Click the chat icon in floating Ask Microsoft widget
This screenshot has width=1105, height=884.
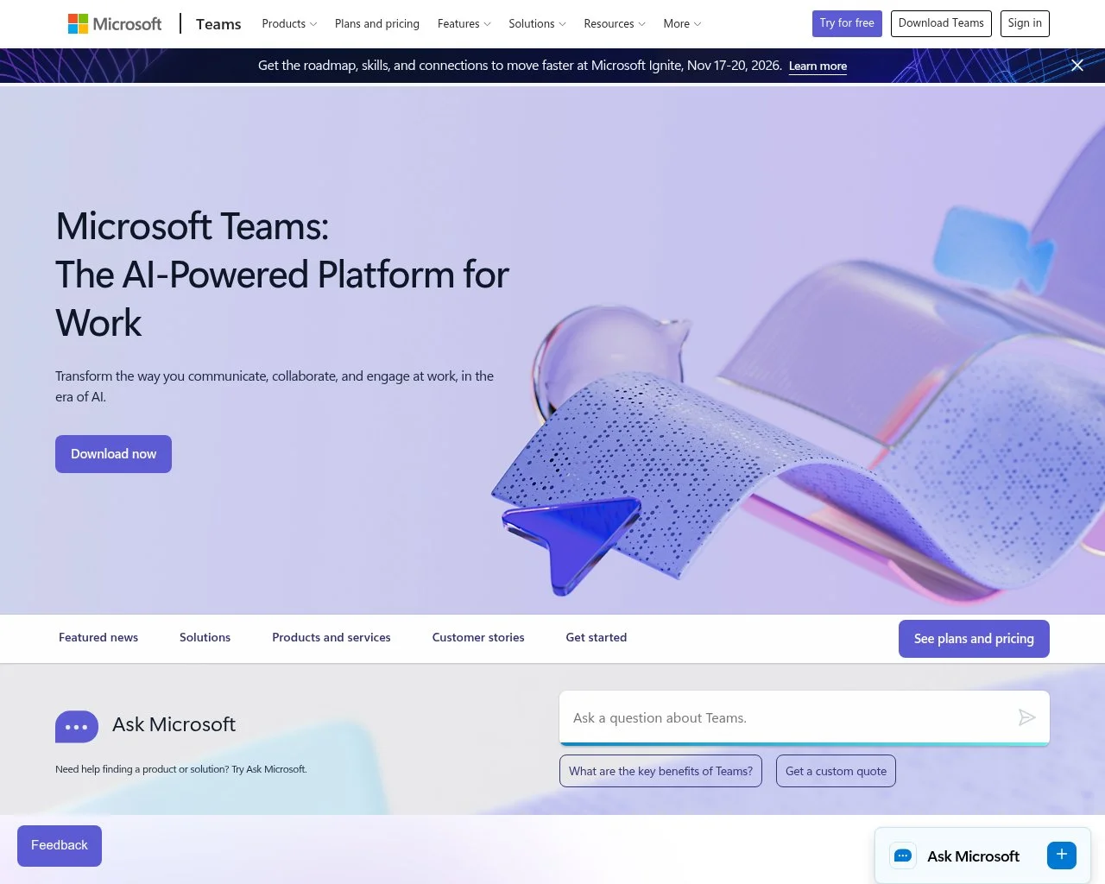903,856
